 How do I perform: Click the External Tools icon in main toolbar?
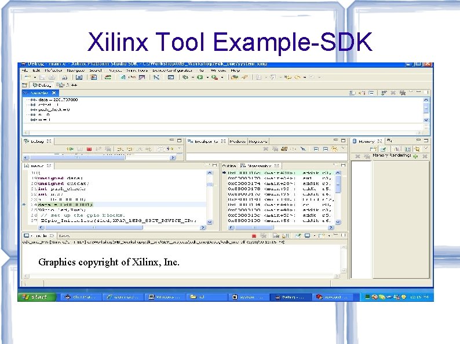[x=214, y=77]
